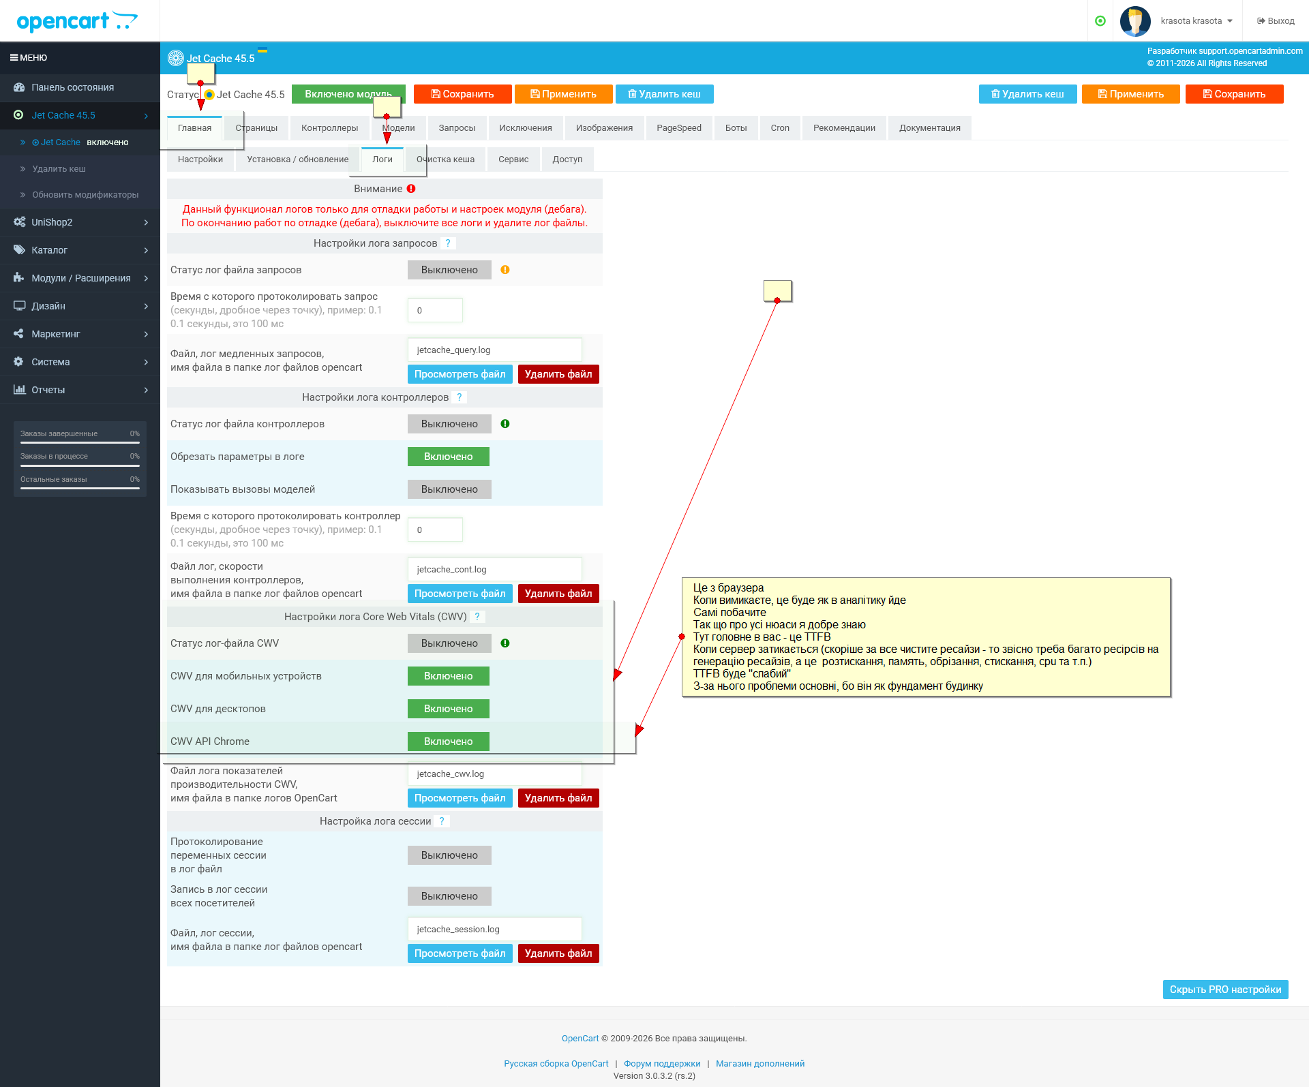Open the krasota krasota user dropdown
The height and width of the screenshot is (1087, 1309).
[1196, 21]
